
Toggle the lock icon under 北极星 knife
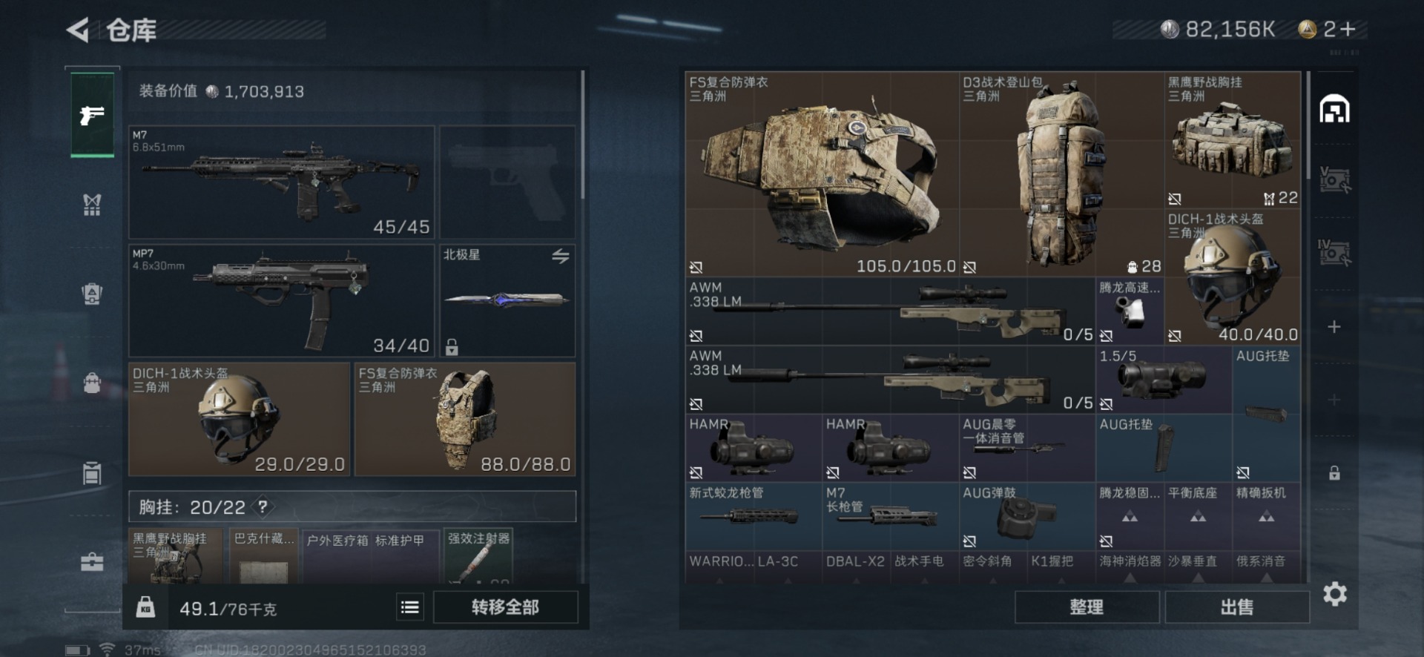click(452, 346)
